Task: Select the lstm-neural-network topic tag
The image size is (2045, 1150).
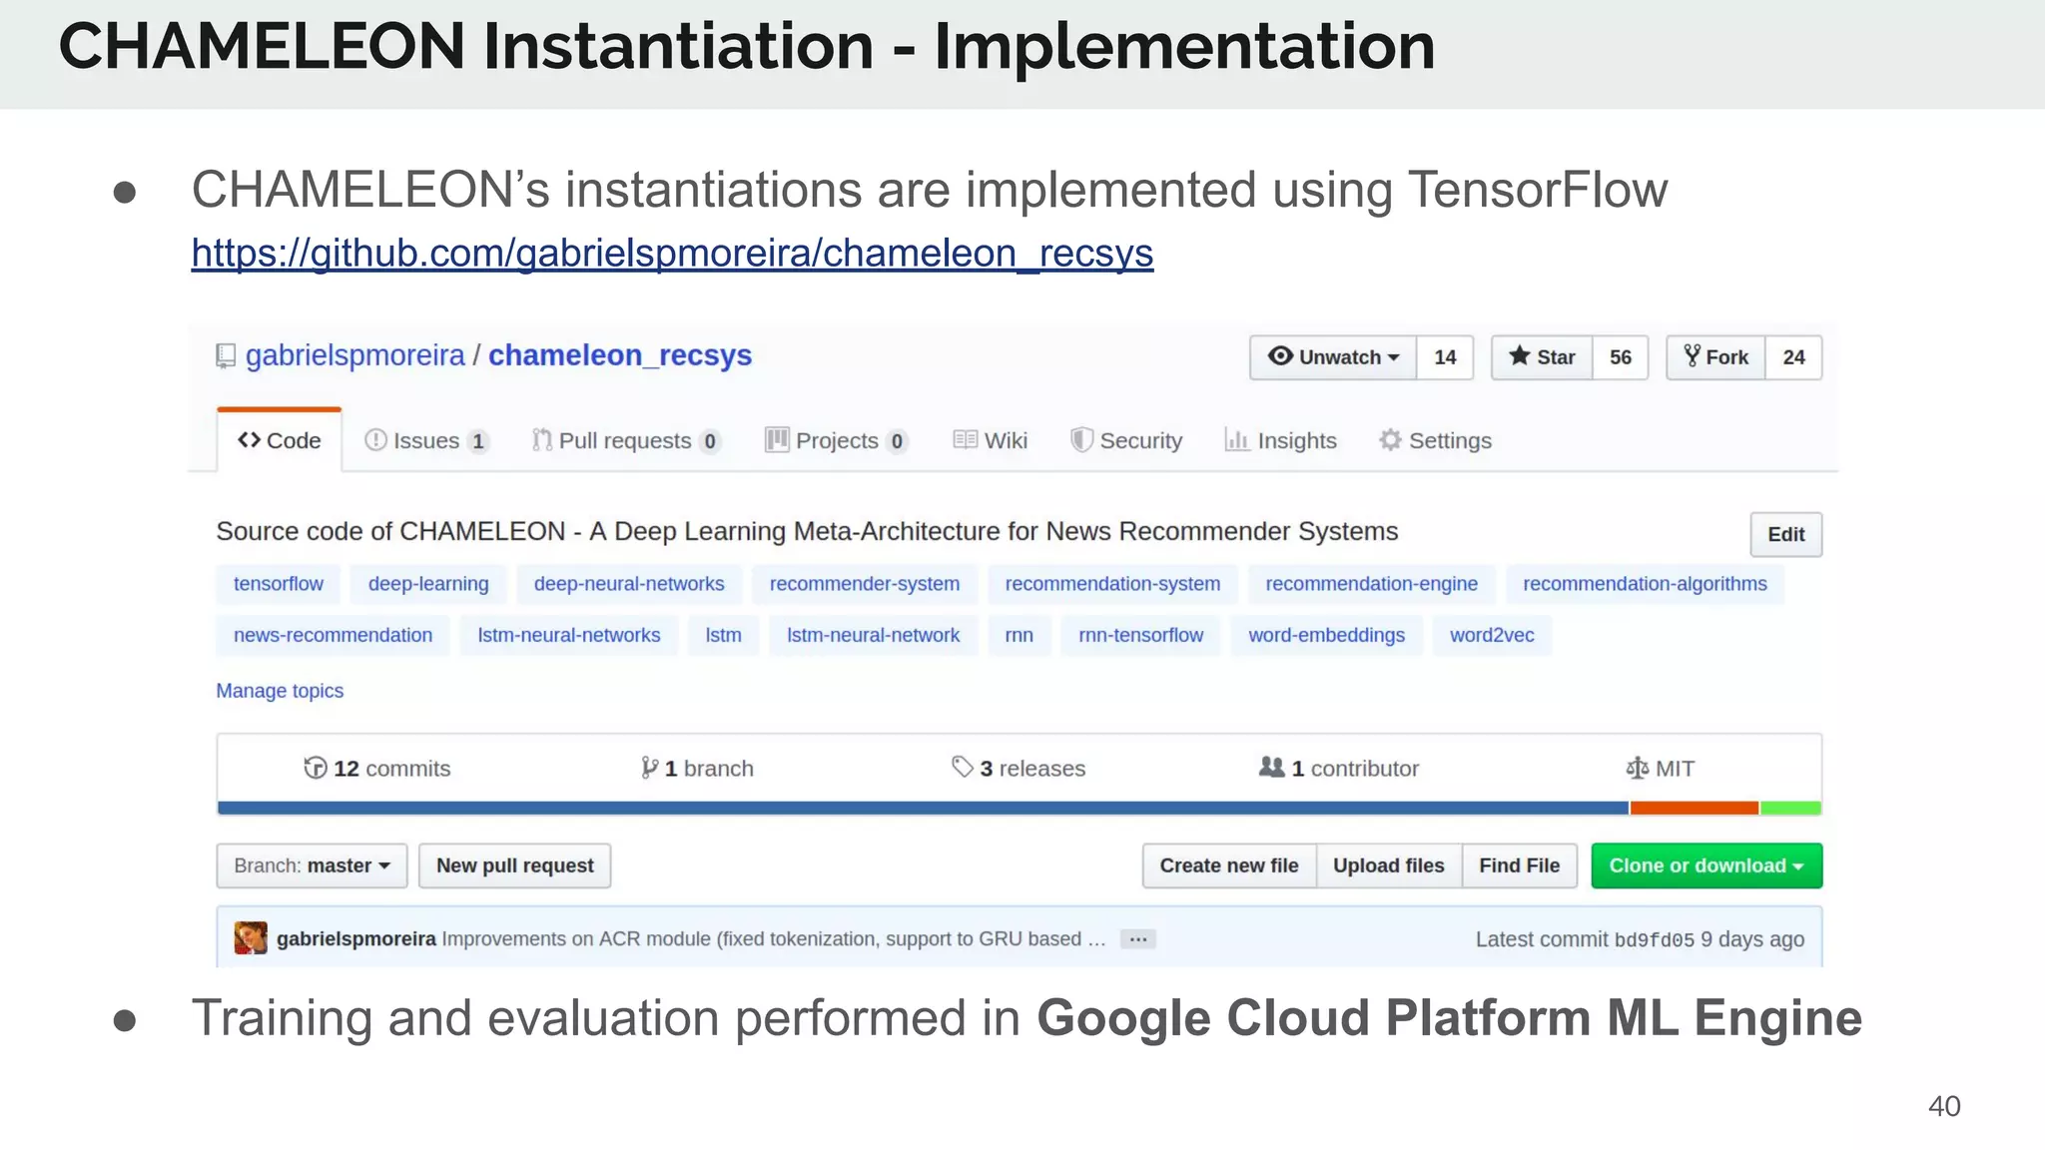Action: pos(873,635)
